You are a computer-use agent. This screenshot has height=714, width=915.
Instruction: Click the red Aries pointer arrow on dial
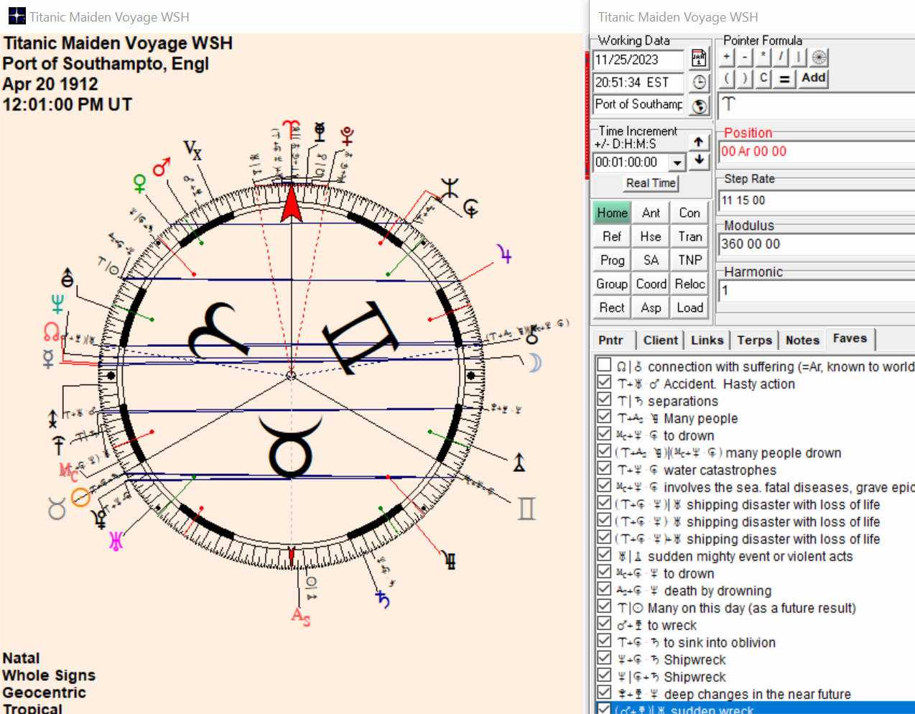click(x=291, y=204)
